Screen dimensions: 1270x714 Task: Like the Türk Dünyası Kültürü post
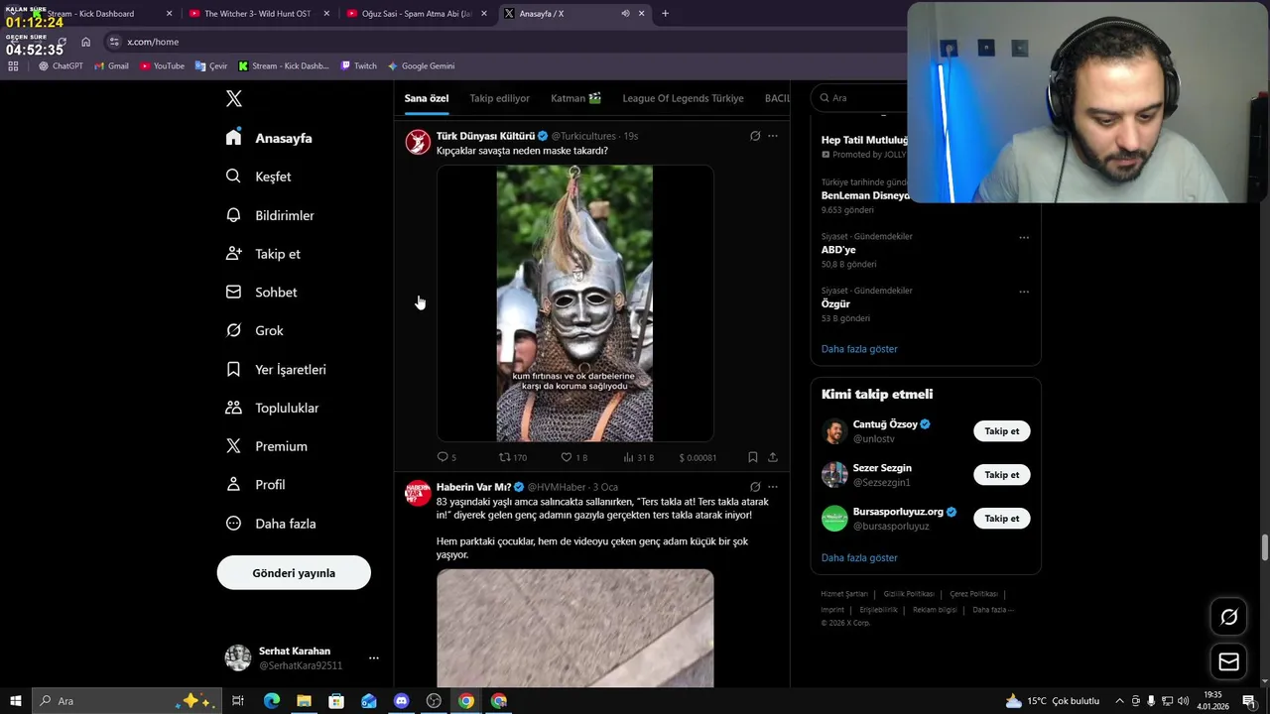point(573,457)
